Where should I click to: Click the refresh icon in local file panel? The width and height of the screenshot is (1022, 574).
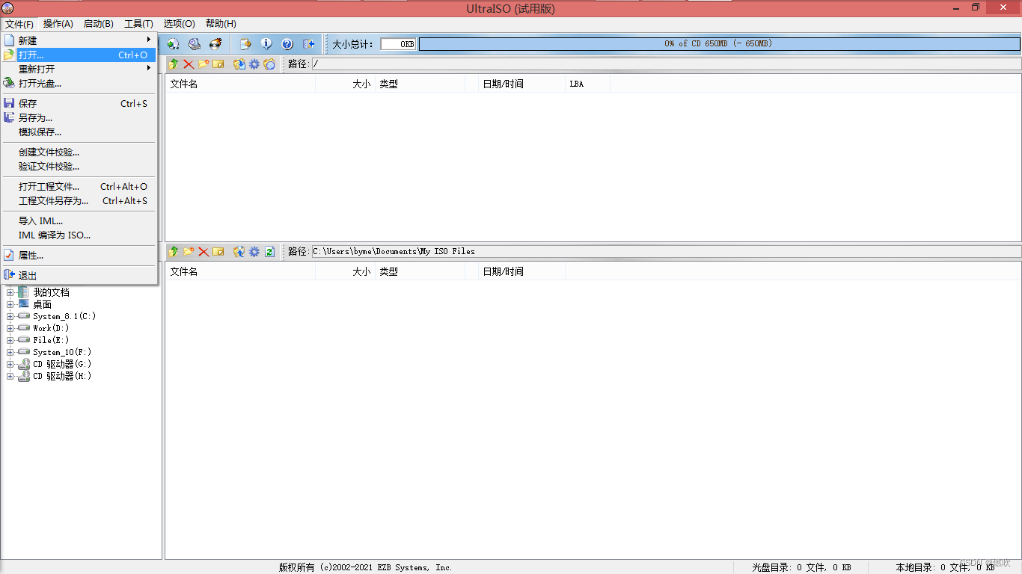coord(269,251)
